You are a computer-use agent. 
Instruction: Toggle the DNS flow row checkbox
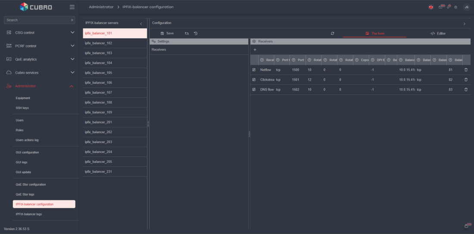coord(254,90)
